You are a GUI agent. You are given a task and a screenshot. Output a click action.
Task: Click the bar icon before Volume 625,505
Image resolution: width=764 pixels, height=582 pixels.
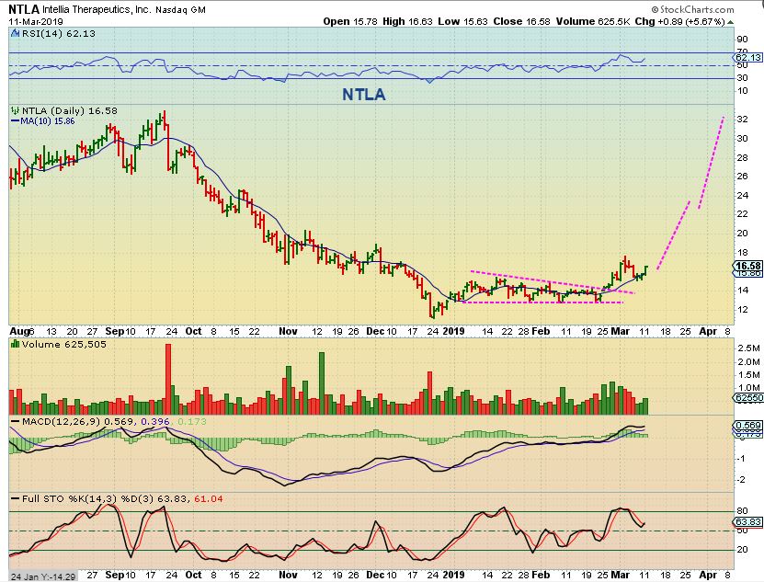pyautogui.click(x=15, y=344)
